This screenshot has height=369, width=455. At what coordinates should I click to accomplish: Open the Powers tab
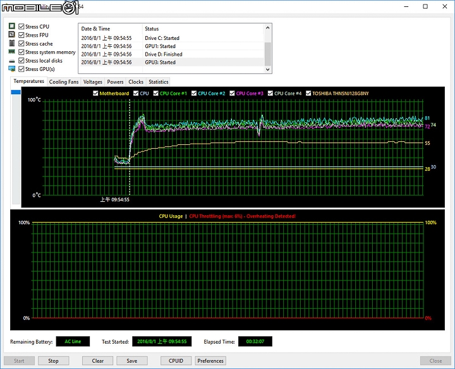(x=115, y=82)
